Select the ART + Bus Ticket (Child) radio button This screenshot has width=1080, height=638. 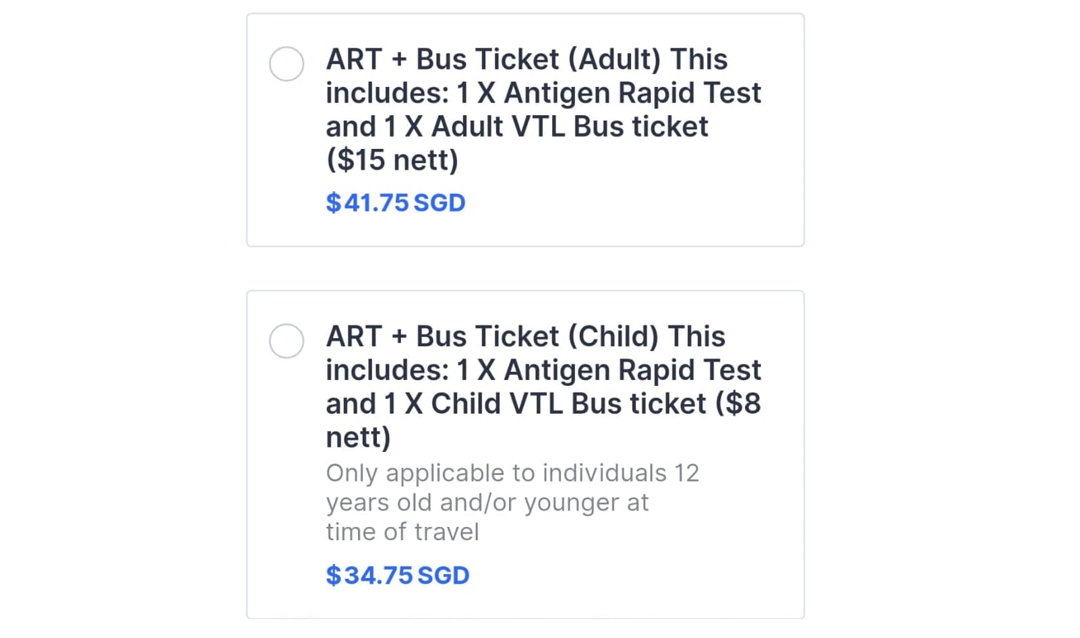pyautogui.click(x=287, y=341)
